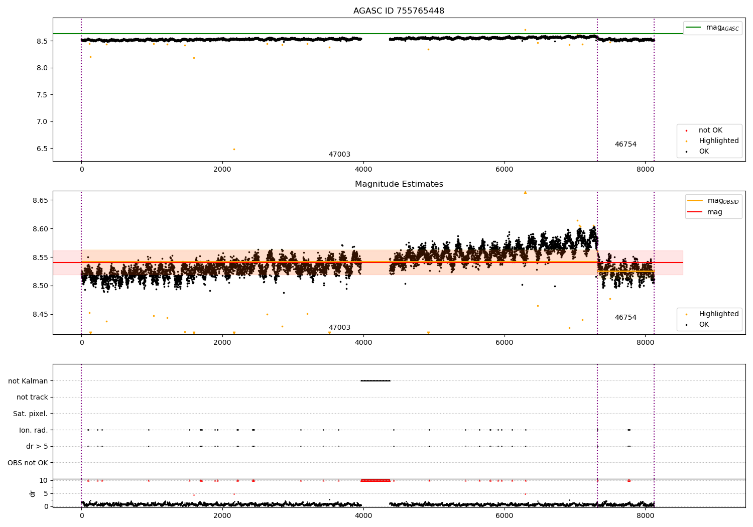This screenshot has width=753, height=527.
Task: Select 'not OK' in the top plot legend
Action: tap(710, 130)
